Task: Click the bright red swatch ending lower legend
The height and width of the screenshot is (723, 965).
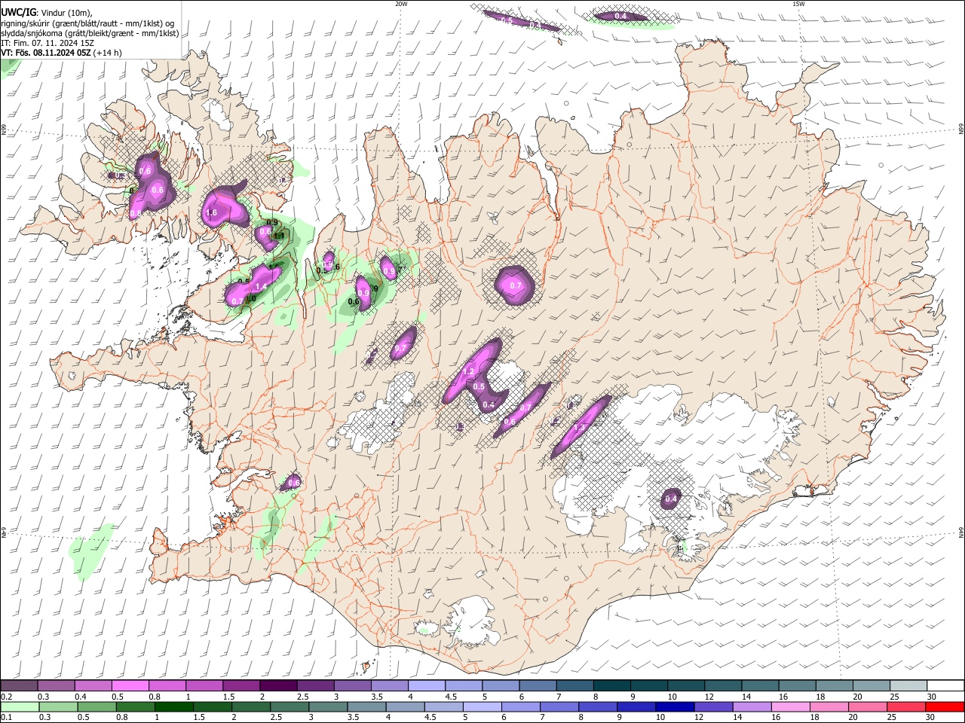Action: tap(944, 706)
